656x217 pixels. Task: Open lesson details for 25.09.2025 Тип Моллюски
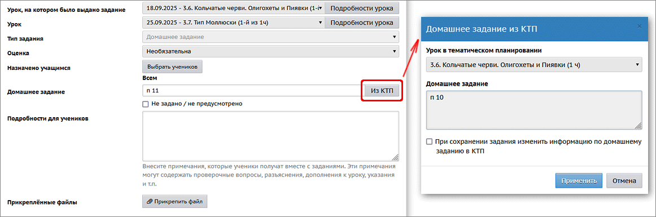click(362, 23)
